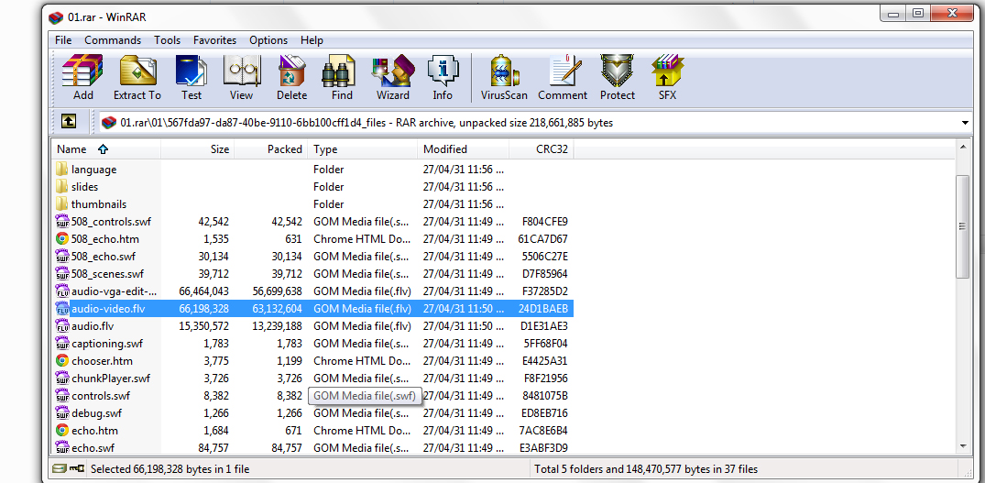Click the vertical scrollbar thumb
Screen dimensions: 985x483
962,226
